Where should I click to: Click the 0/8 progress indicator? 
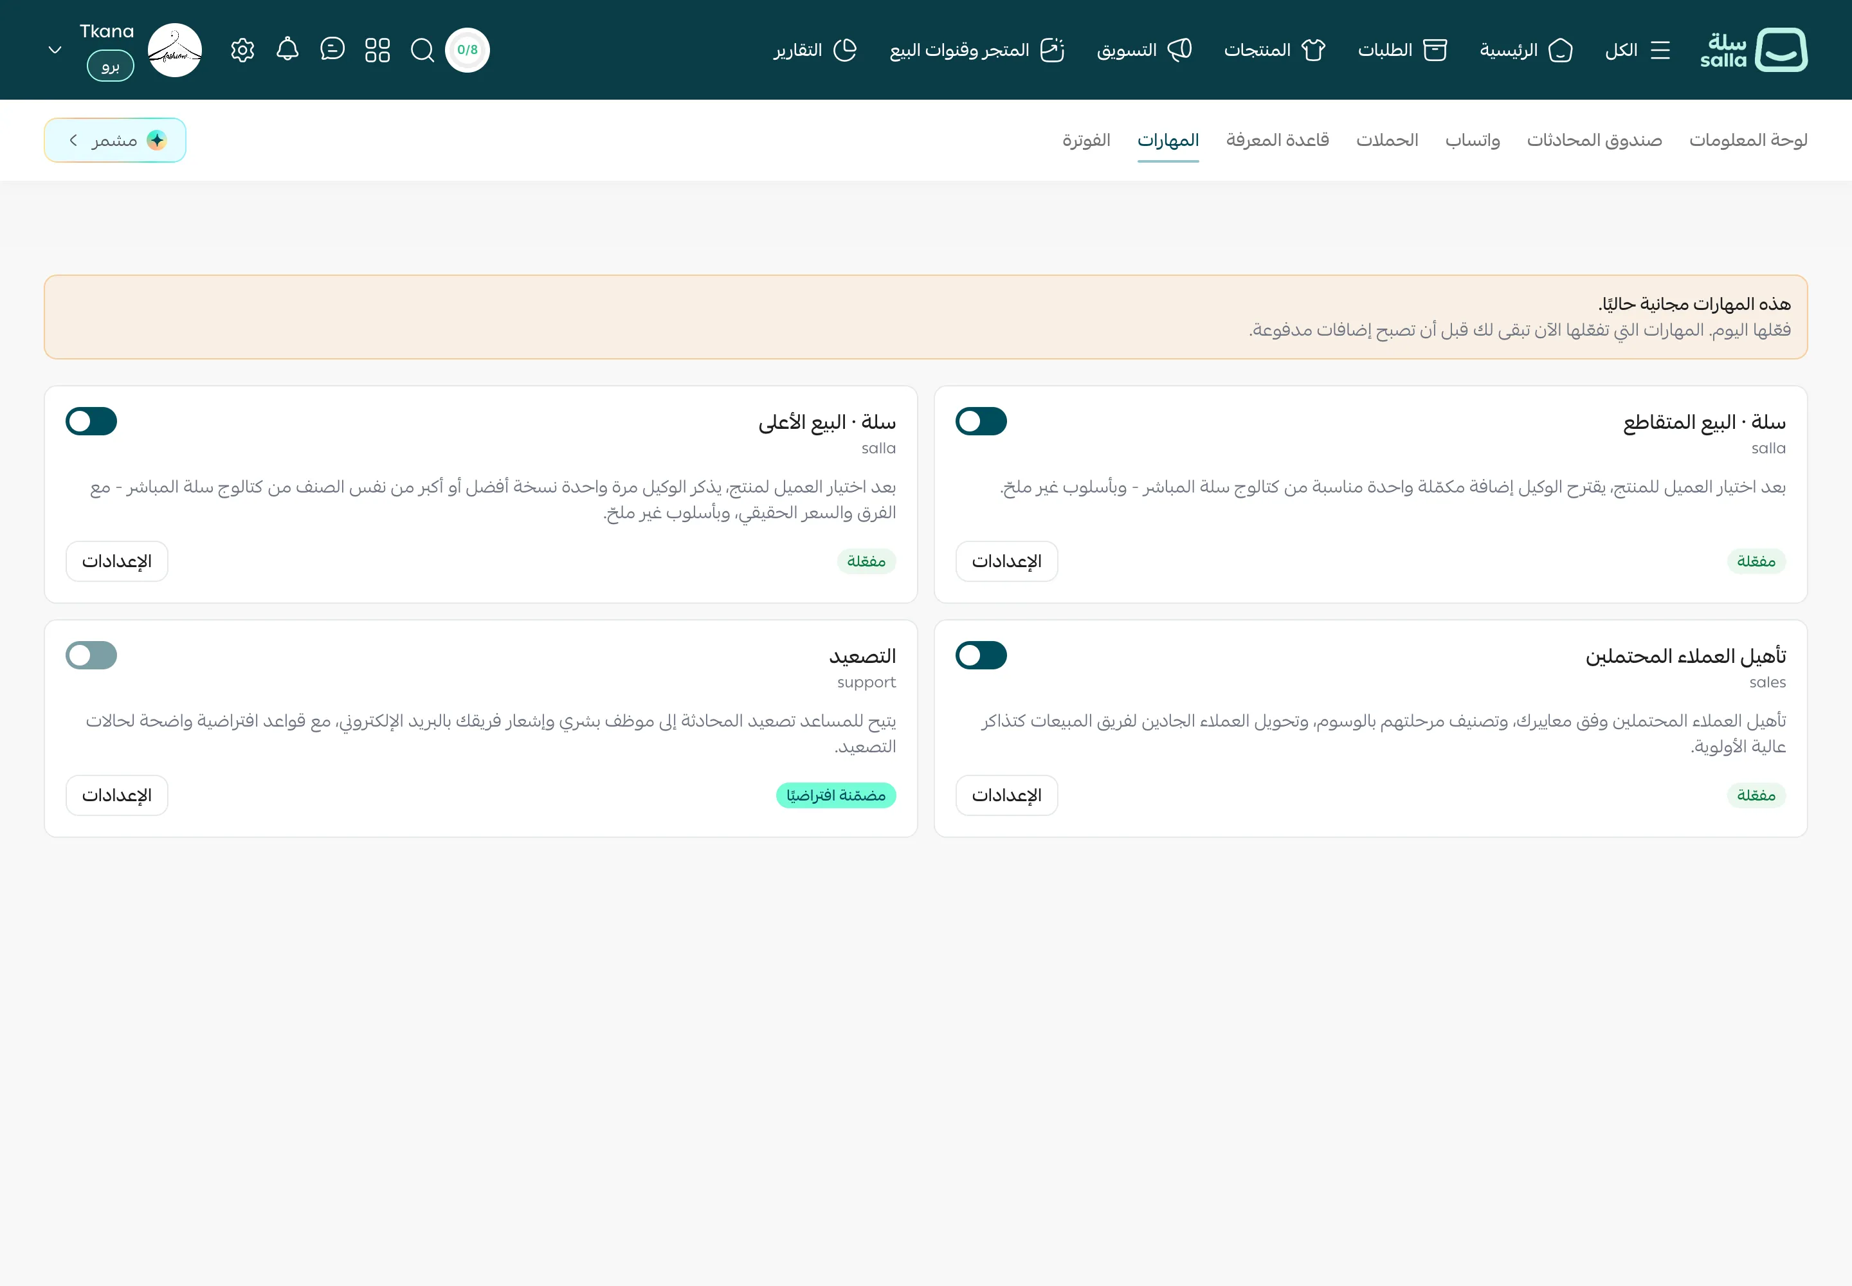click(468, 50)
